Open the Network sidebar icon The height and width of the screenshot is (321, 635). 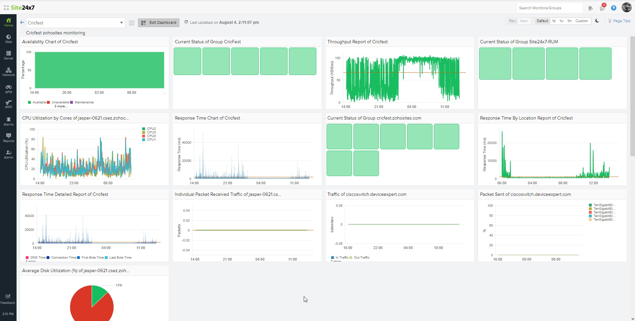tap(8, 72)
